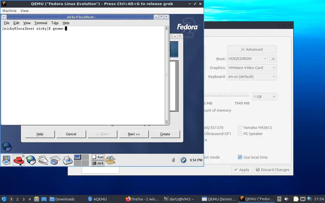Click the Cancel button in wizard dialog
Screen dimensions: 325x203
point(71,134)
